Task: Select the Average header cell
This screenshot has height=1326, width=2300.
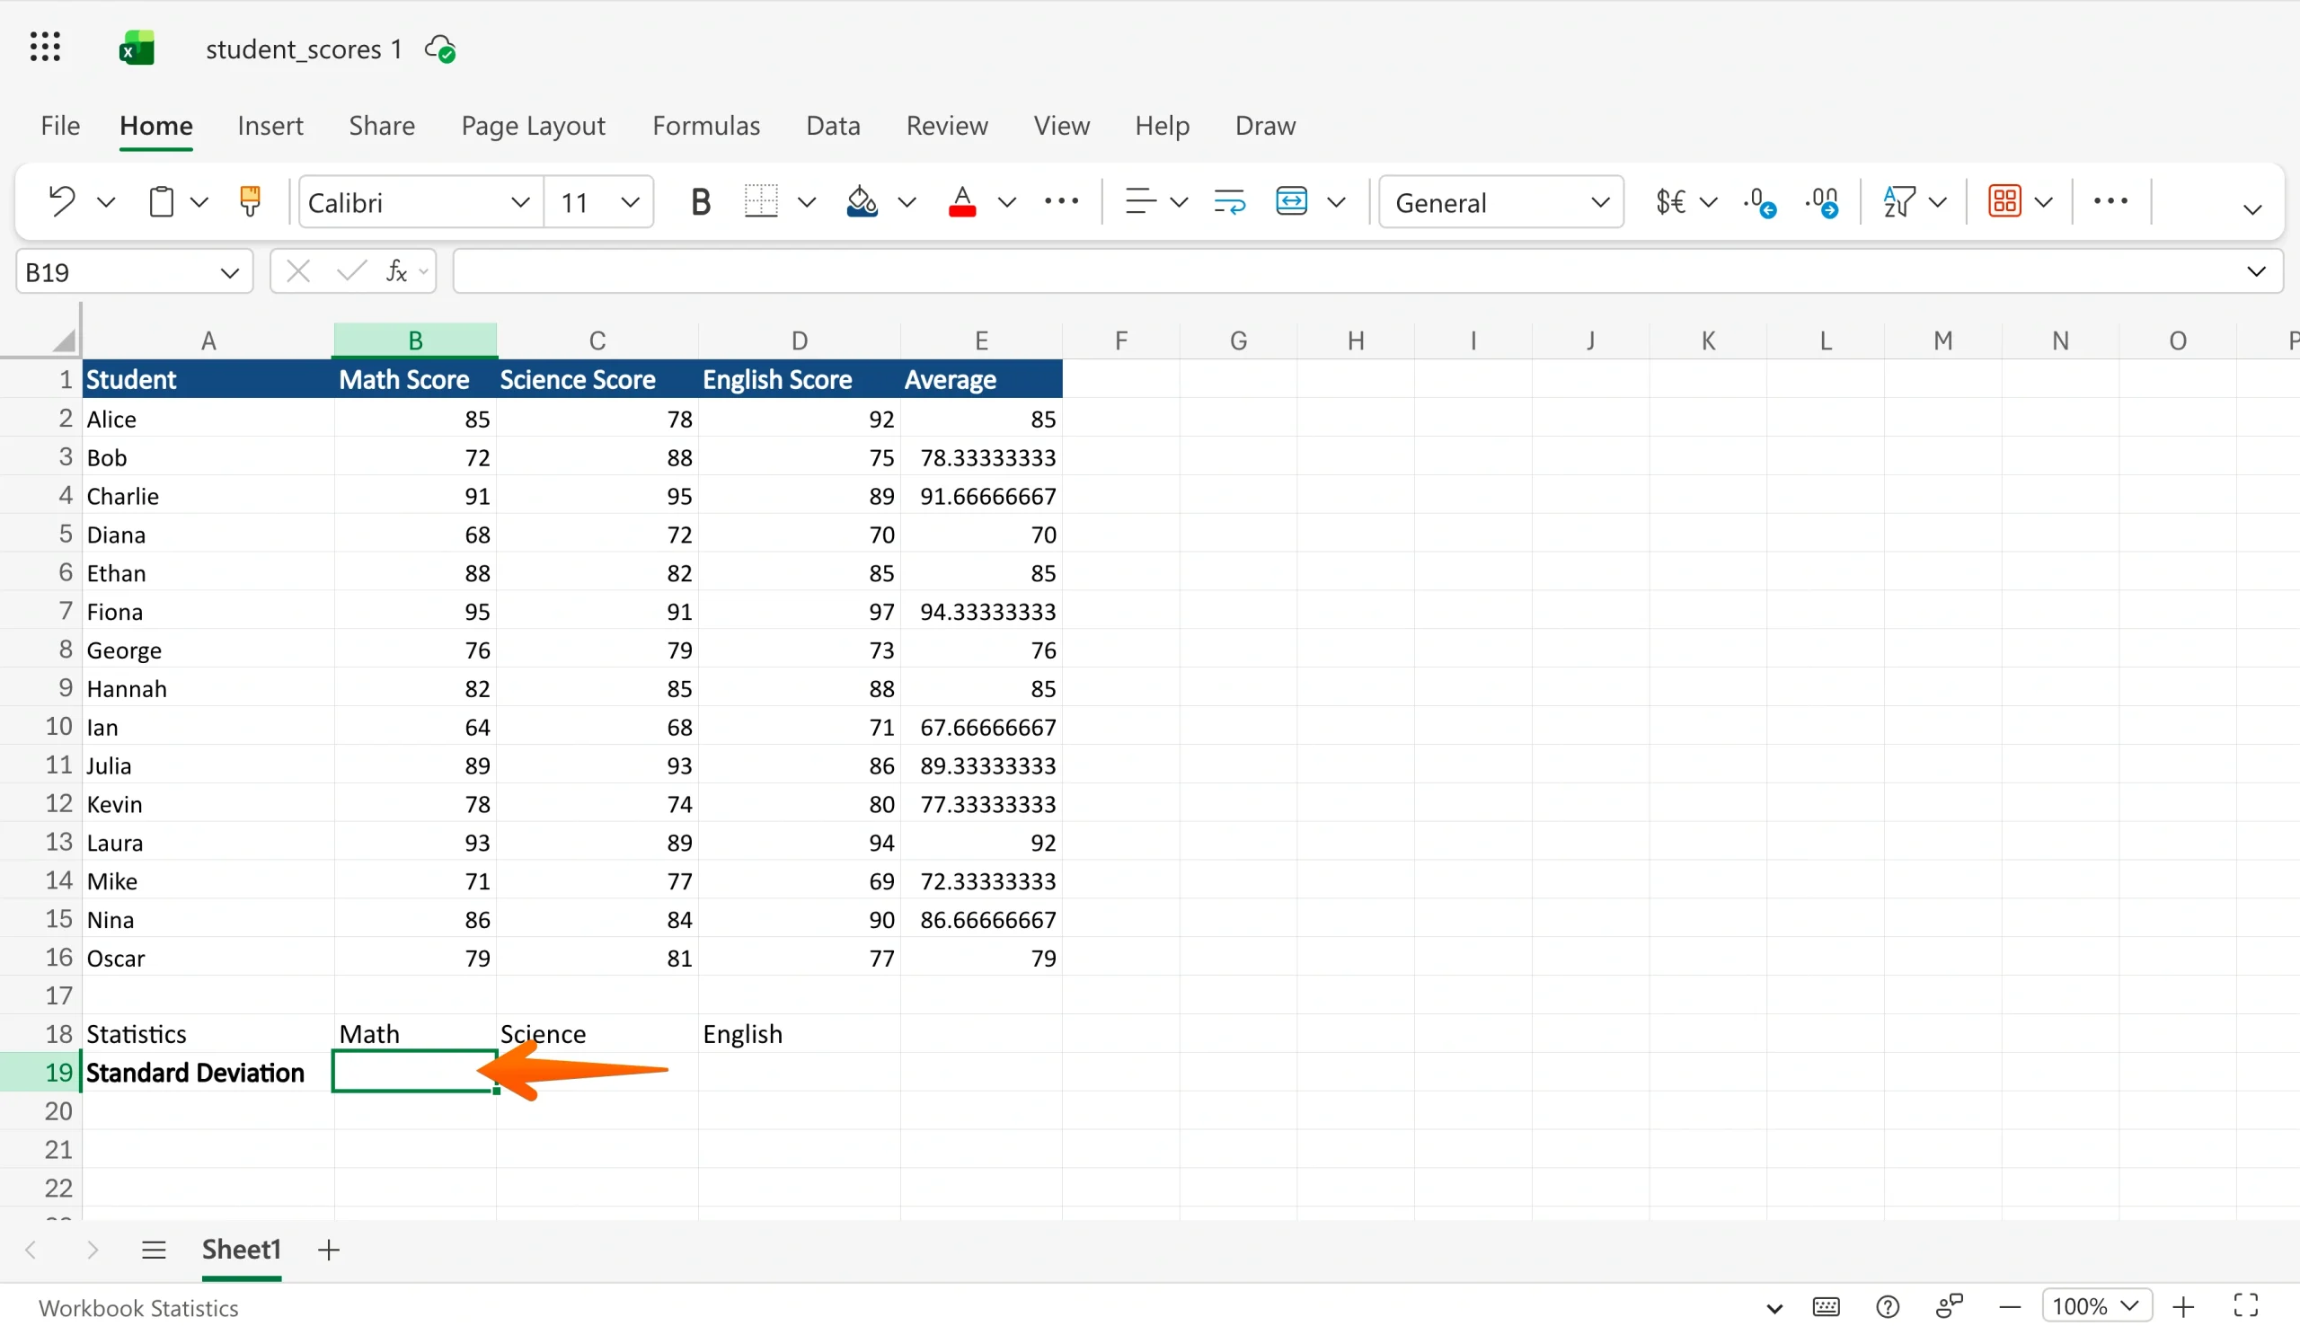Action: [982, 380]
